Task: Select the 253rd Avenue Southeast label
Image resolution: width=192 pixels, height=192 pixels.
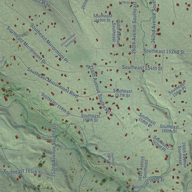Action: click(69, 40)
